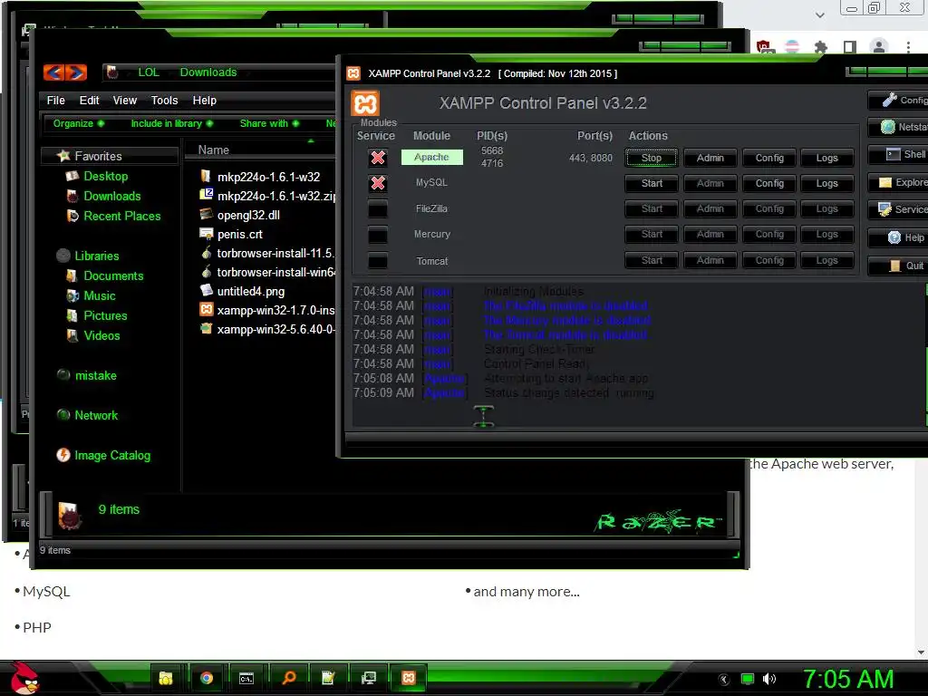The height and width of the screenshot is (696, 928).
Task: Open Apache Config menu
Action: (769, 158)
